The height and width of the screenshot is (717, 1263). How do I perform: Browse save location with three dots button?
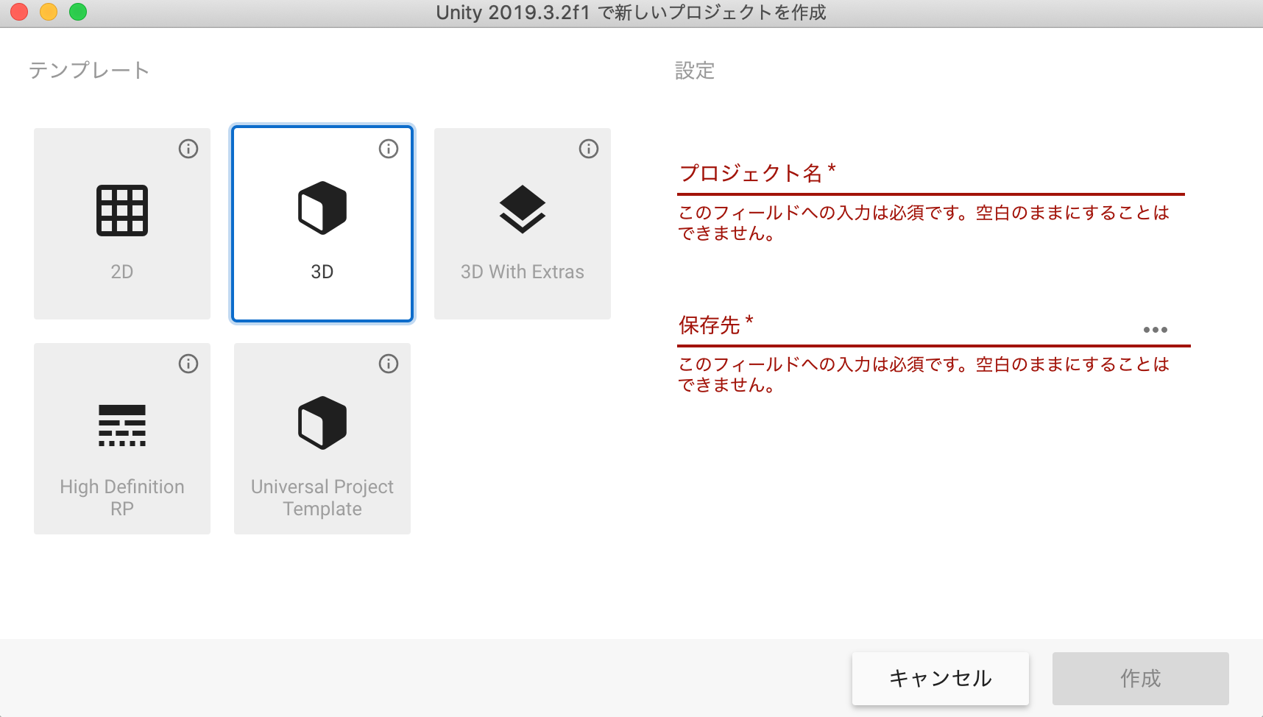[x=1156, y=330]
